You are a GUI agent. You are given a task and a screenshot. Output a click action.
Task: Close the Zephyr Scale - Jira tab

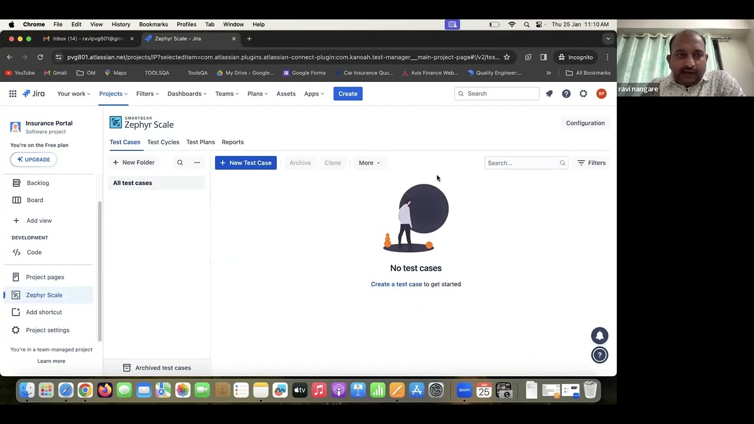(x=234, y=39)
